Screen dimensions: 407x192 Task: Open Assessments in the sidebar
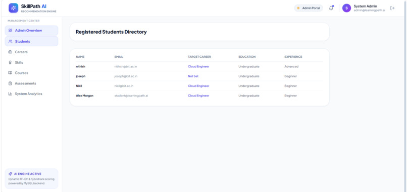pyautogui.click(x=31, y=83)
